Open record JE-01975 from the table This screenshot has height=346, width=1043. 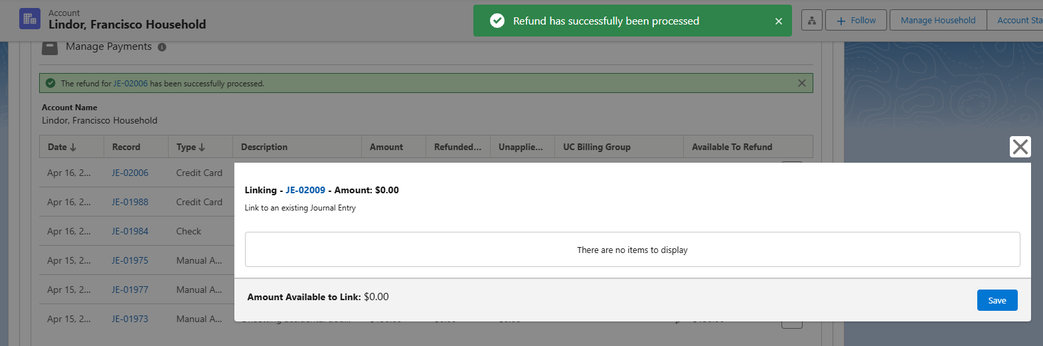click(130, 260)
